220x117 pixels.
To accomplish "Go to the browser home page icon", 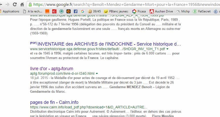I will (22, 5).
